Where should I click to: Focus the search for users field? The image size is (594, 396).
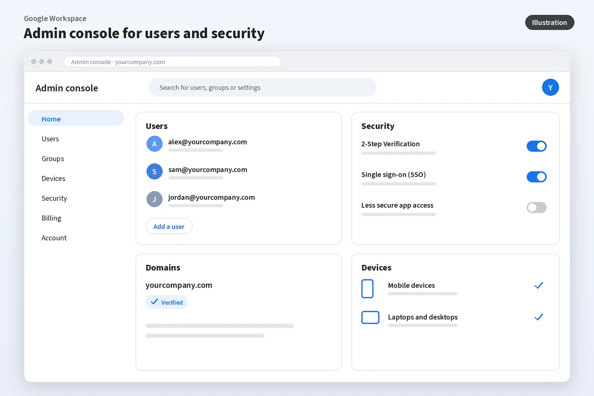(x=262, y=88)
